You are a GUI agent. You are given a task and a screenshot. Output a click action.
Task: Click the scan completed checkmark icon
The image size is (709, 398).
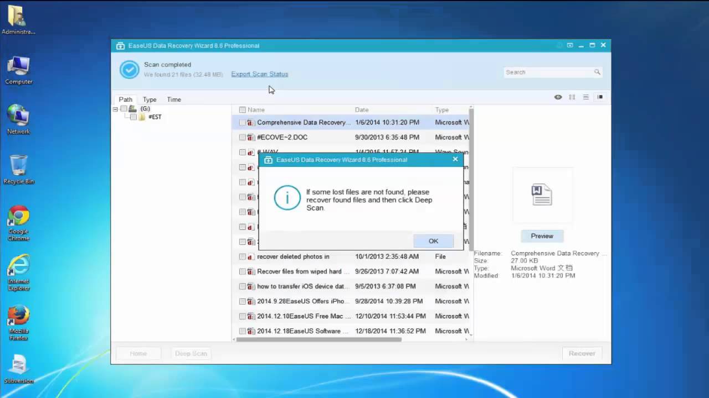129,70
